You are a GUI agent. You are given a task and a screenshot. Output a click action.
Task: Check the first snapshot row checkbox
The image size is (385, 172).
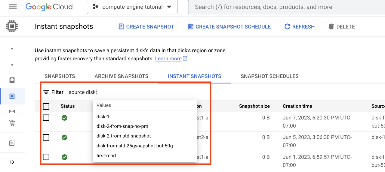tap(46, 118)
